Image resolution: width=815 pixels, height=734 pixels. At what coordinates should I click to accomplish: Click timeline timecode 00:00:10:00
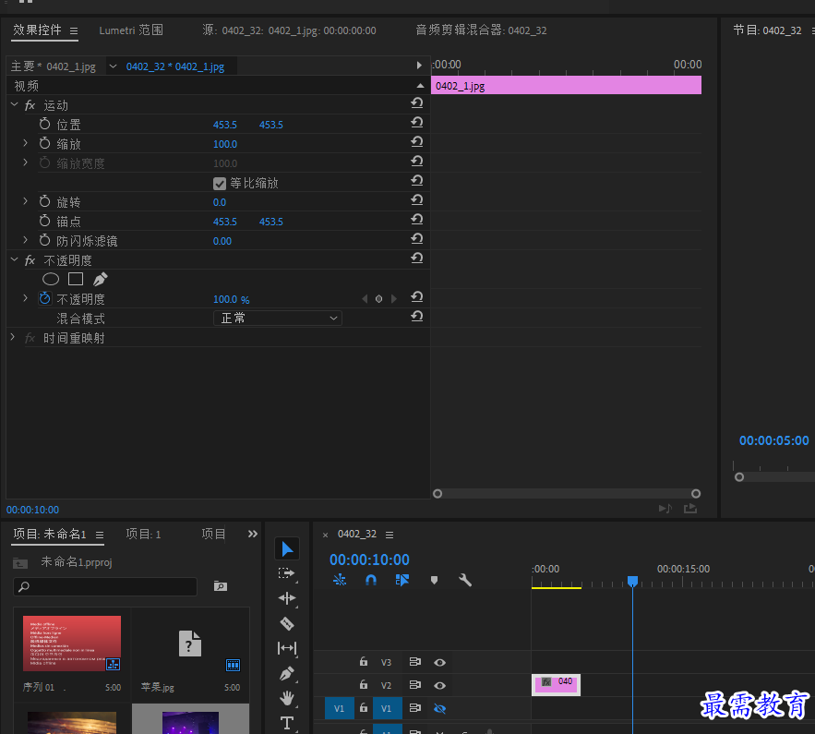coord(369,560)
